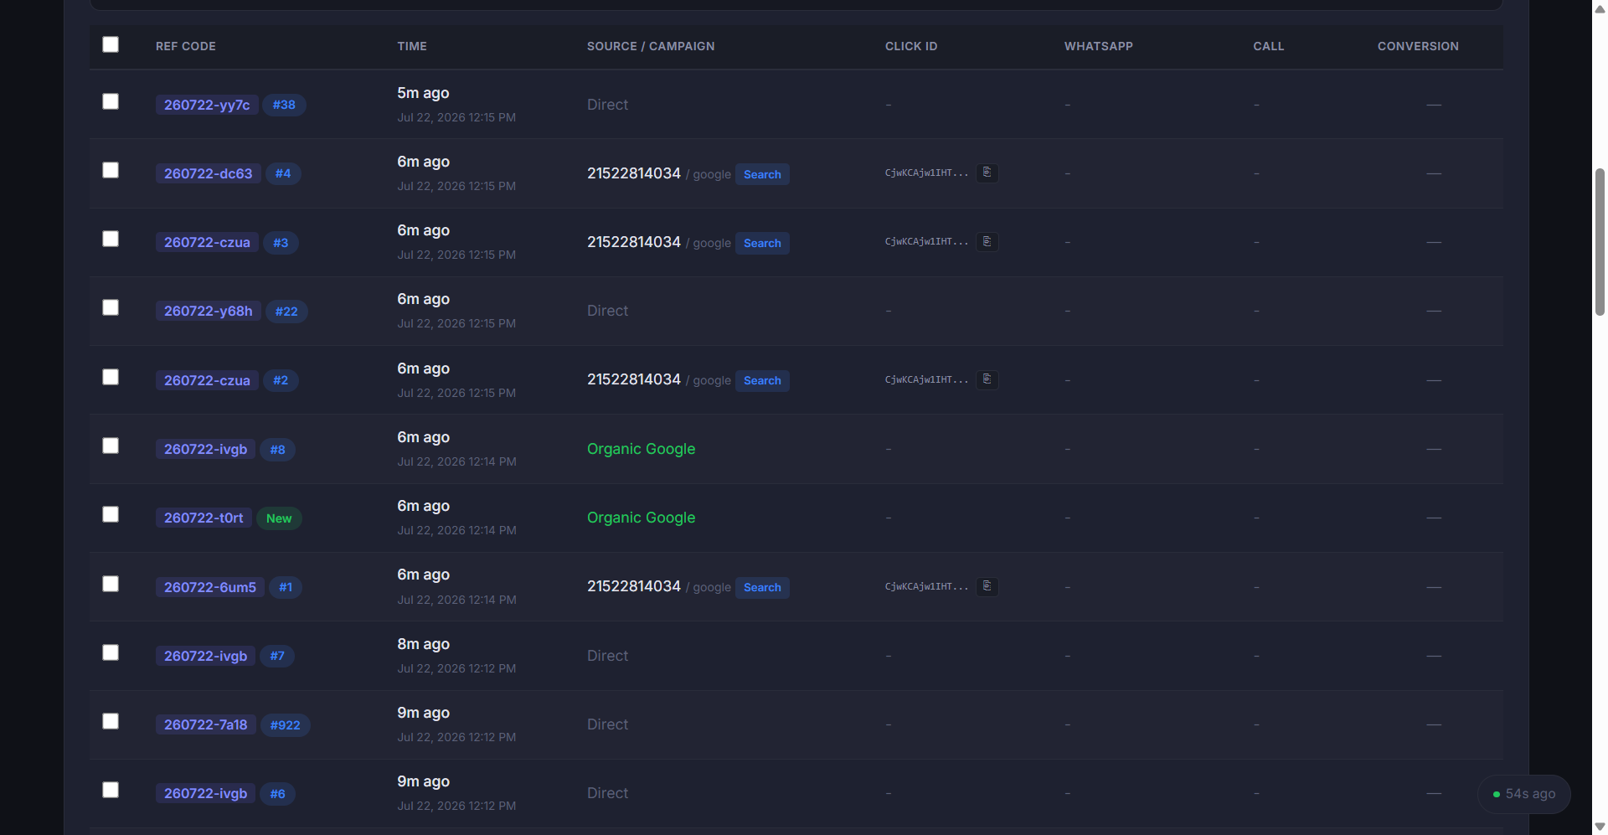Click the #38 visit count badge
The image size is (1608, 835).
click(x=284, y=105)
